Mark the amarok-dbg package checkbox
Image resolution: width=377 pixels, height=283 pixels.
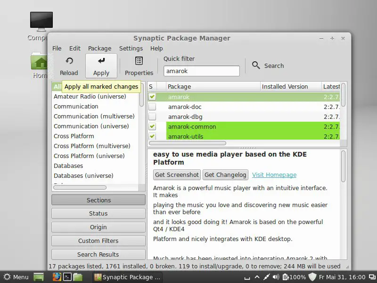click(x=152, y=117)
